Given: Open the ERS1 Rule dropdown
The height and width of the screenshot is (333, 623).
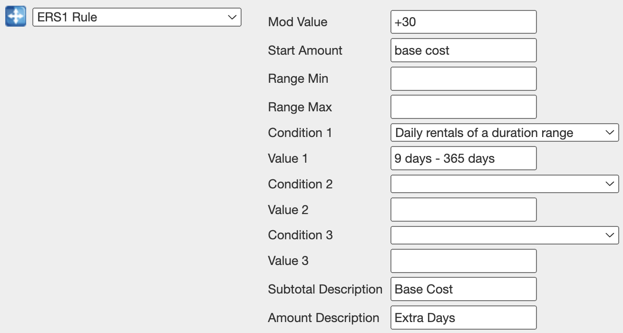Looking at the screenshot, I should [x=136, y=18].
